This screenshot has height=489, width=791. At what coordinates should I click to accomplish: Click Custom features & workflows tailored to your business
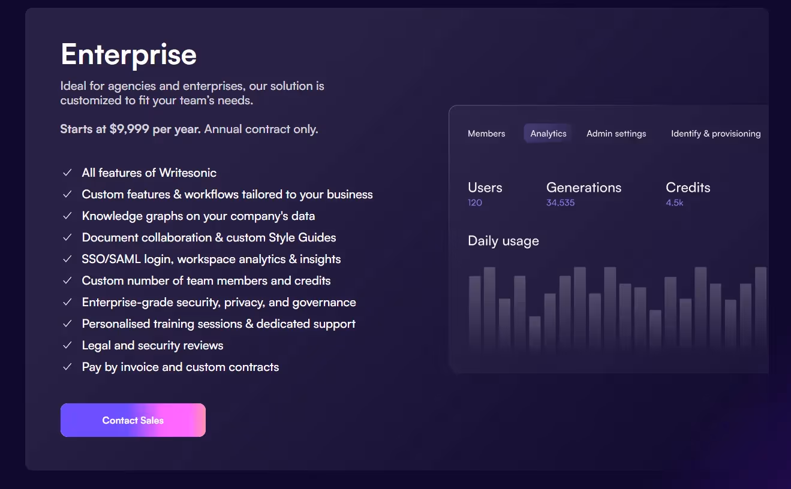pyautogui.click(x=227, y=194)
